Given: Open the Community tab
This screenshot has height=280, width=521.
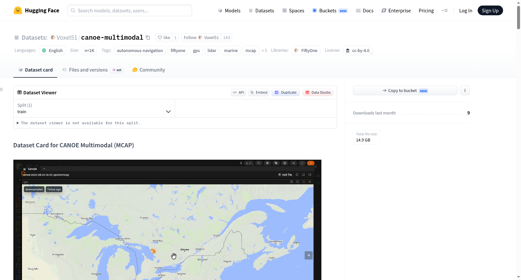Looking at the screenshot, I should [148, 70].
